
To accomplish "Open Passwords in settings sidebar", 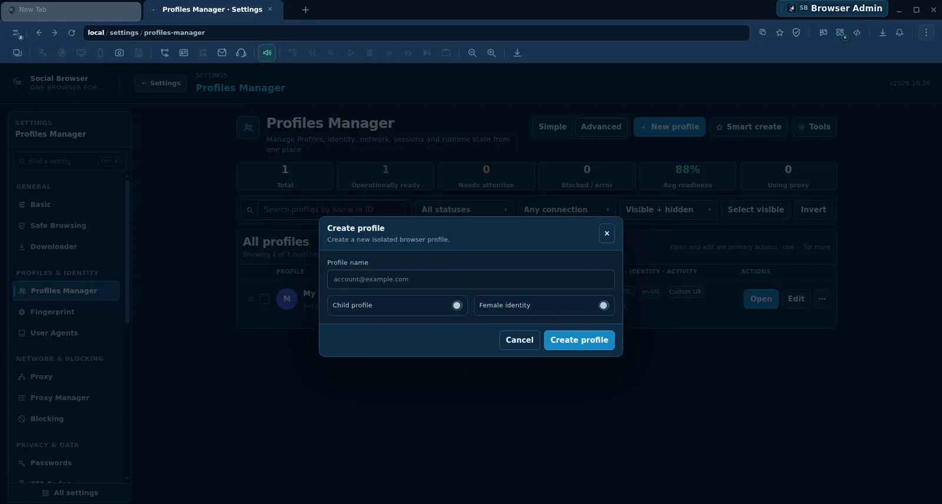I will tap(66, 463).
